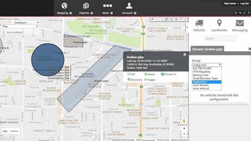The width and height of the screenshot is (251, 141).
Task: Open the Reports menu
Action: point(86,9)
